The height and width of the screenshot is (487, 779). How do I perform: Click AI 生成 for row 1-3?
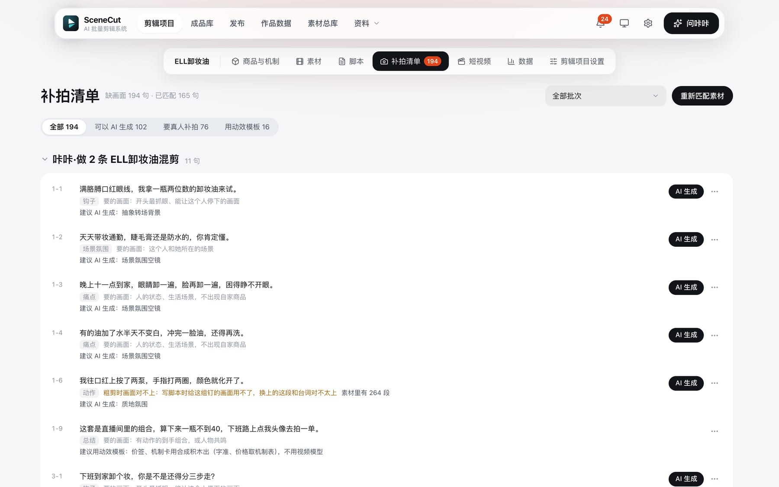click(x=686, y=287)
